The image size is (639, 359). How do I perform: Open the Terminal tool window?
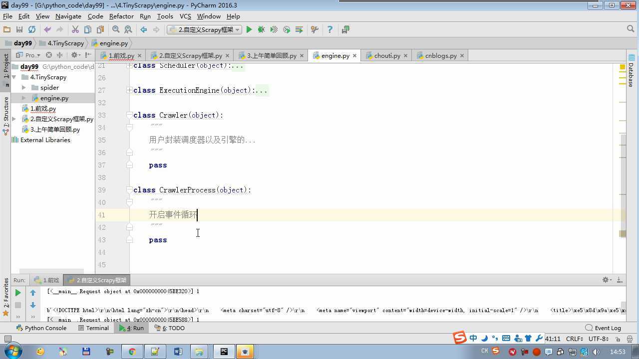point(93,328)
